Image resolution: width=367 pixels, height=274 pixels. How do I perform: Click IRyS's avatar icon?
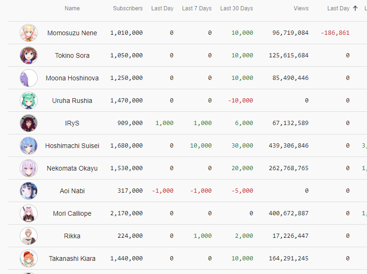tap(29, 123)
